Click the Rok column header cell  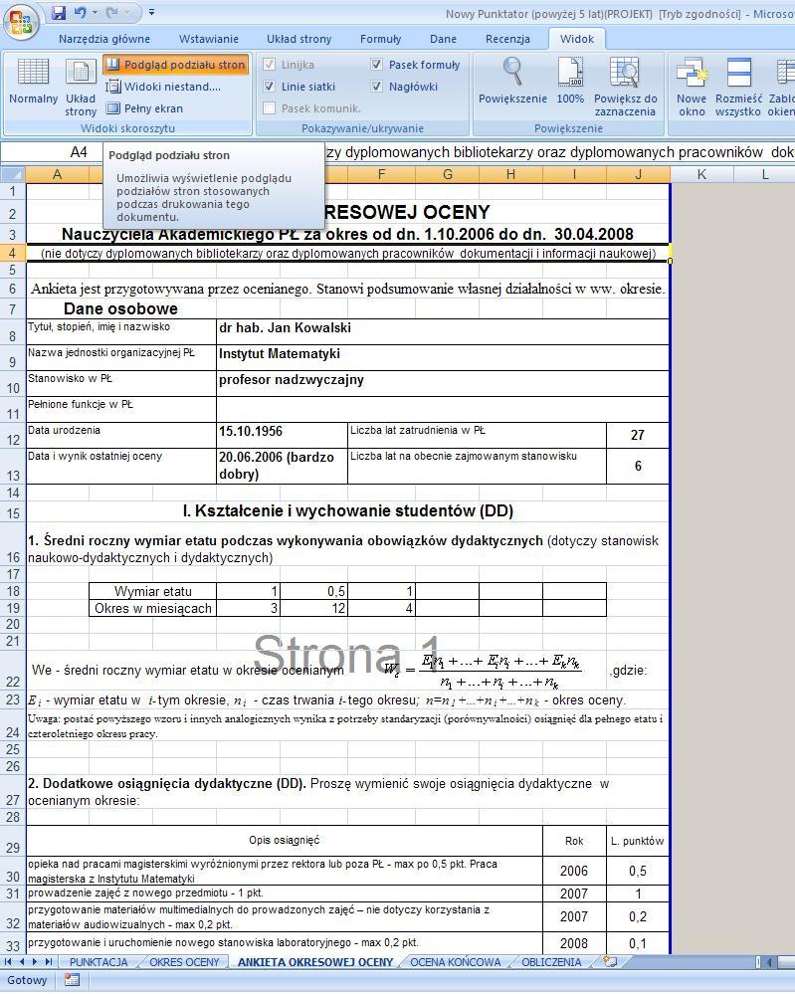tap(574, 841)
